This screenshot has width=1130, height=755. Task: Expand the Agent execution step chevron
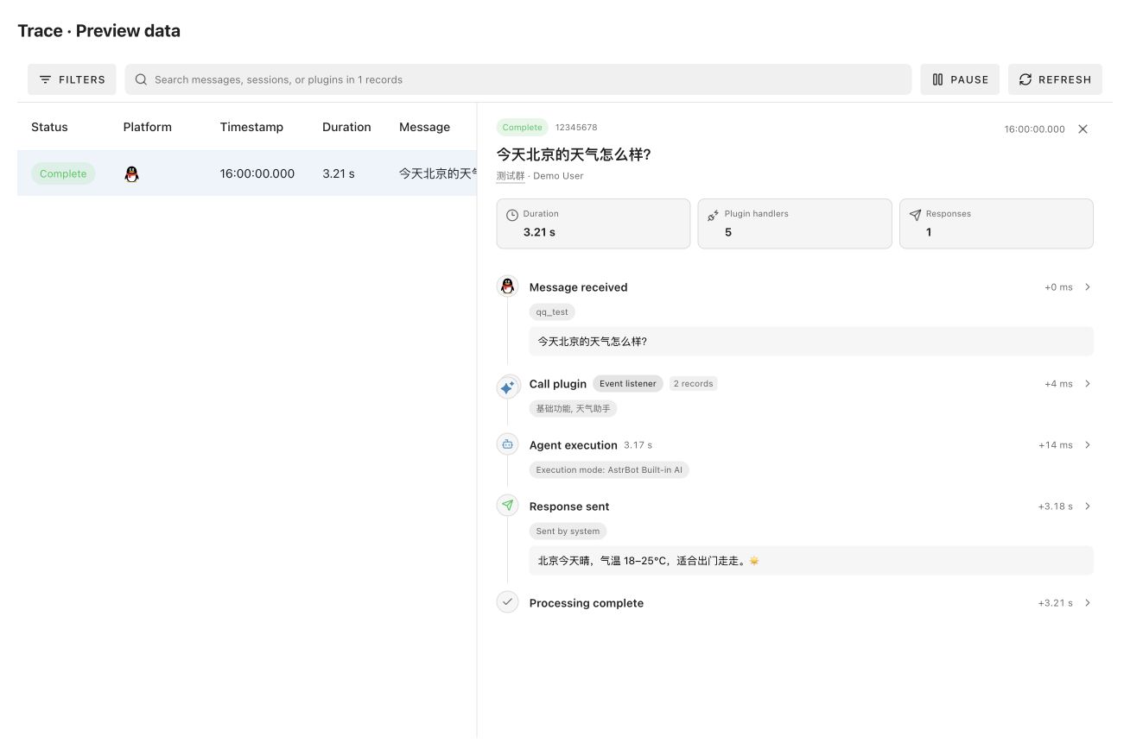[1088, 445]
